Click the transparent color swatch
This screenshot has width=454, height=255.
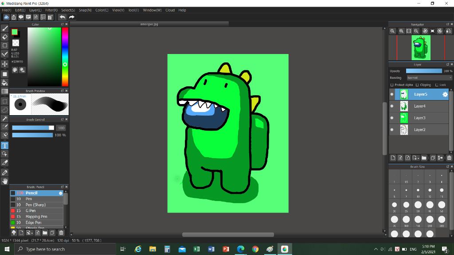[x=16, y=43]
